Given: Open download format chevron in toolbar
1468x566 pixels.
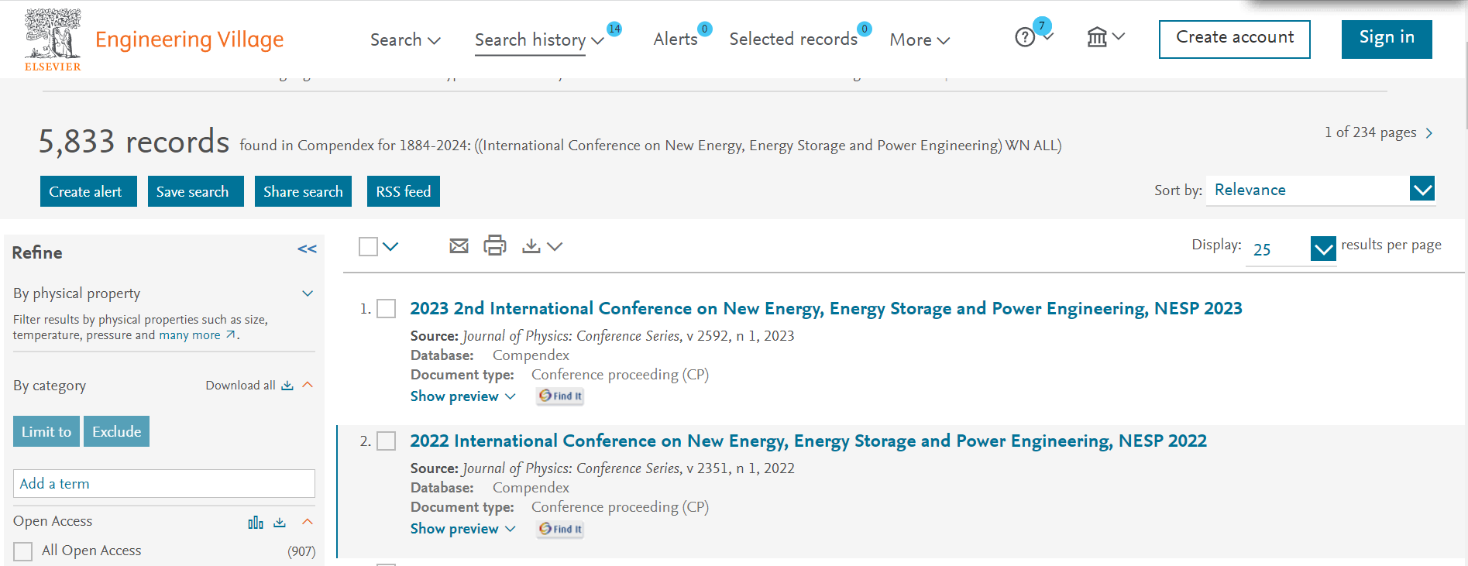Looking at the screenshot, I should coord(555,246).
